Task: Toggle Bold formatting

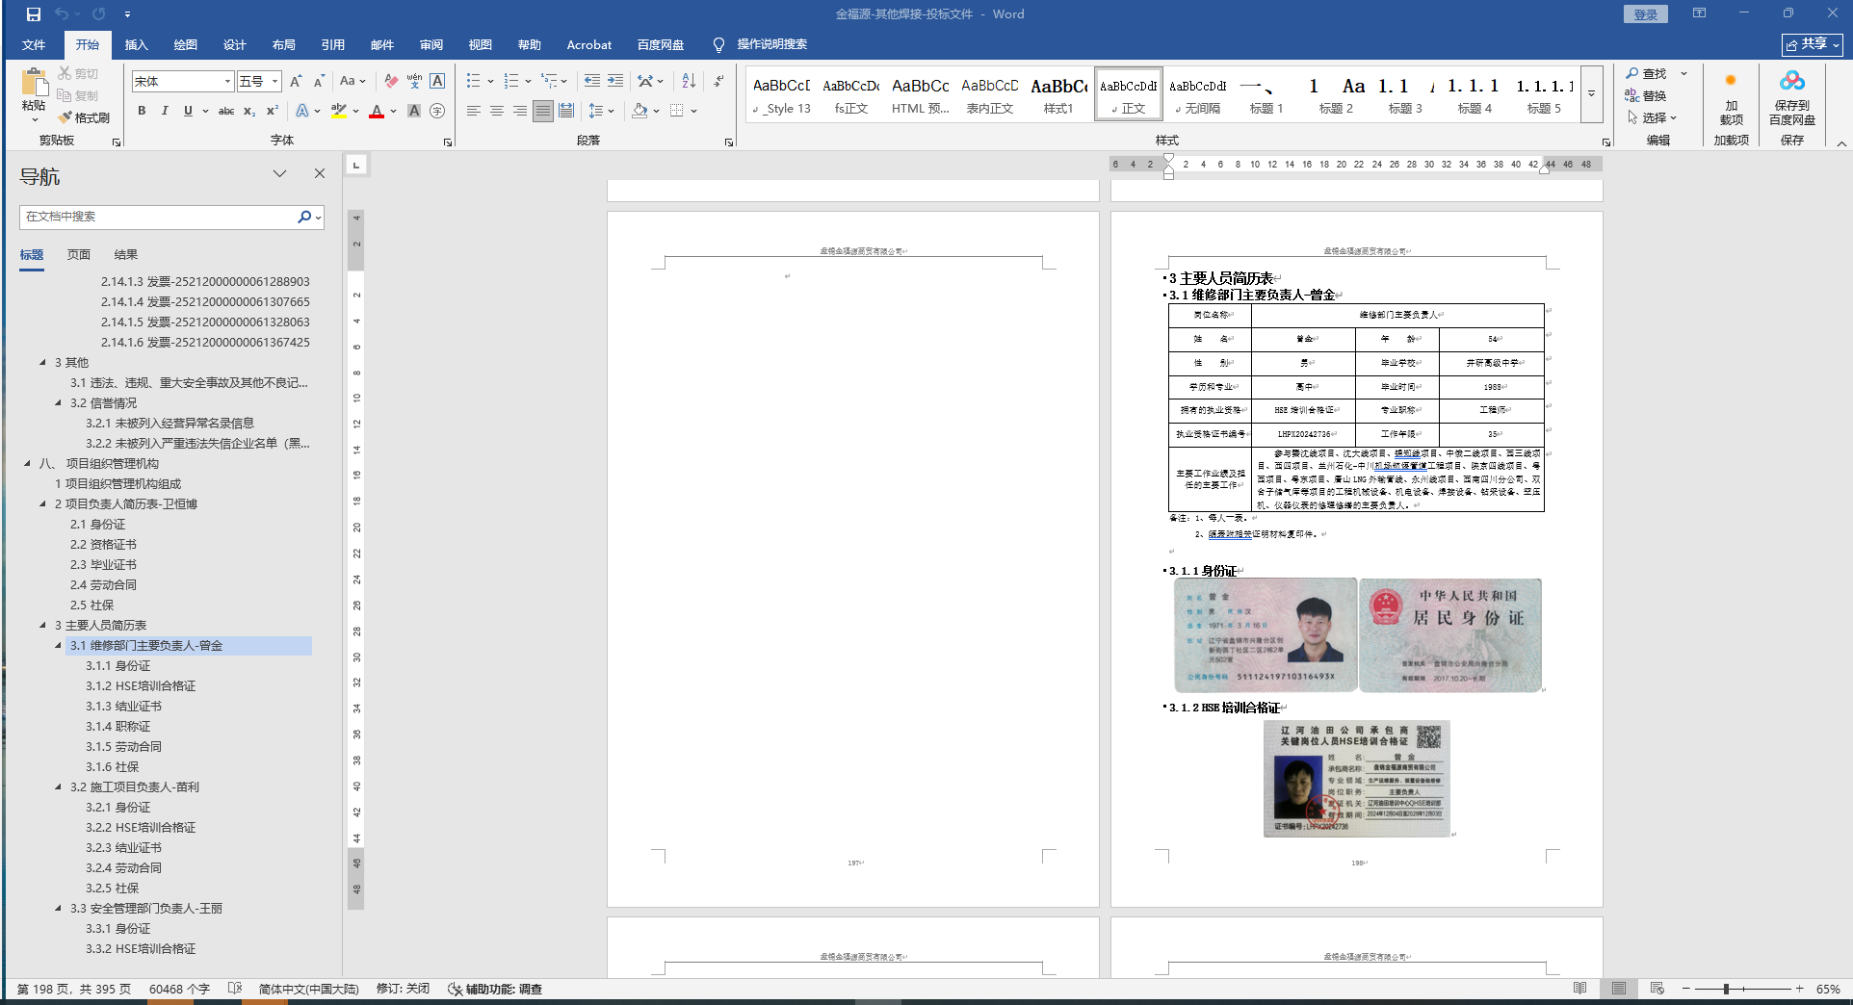Action: click(x=142, y=111)
